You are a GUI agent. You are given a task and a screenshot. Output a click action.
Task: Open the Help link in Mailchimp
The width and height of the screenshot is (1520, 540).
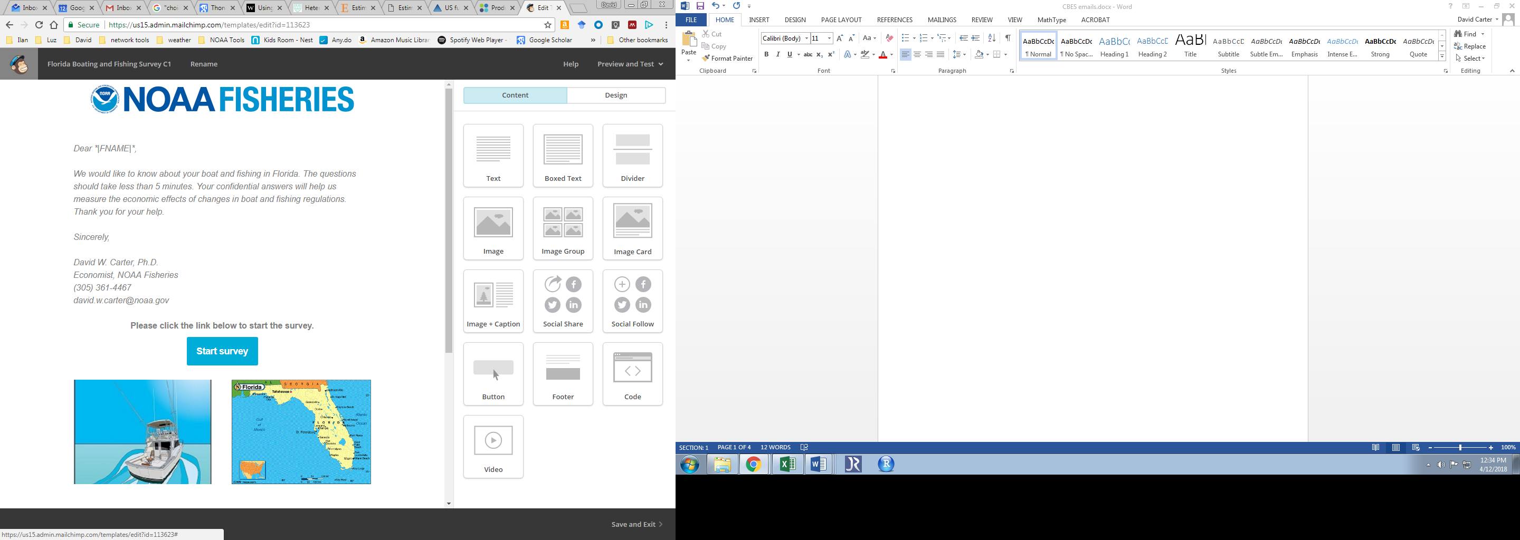[x=571, y=64]
